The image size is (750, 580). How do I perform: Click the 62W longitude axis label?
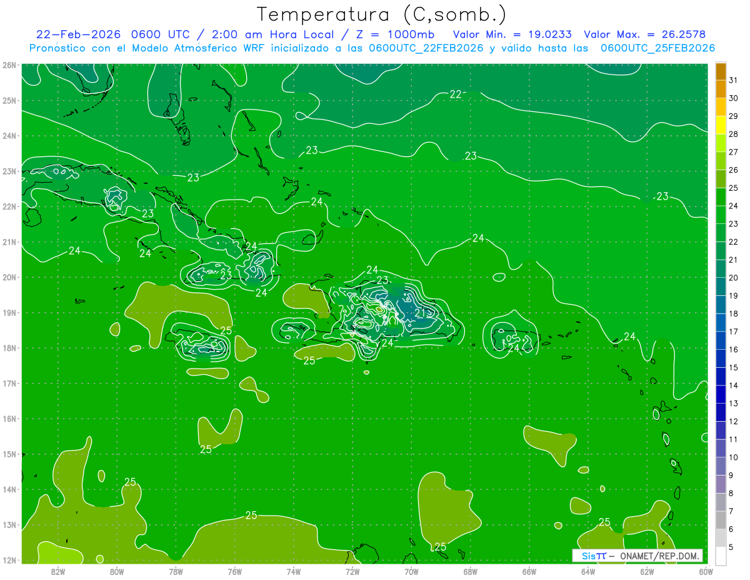click(x=647, y=571)
